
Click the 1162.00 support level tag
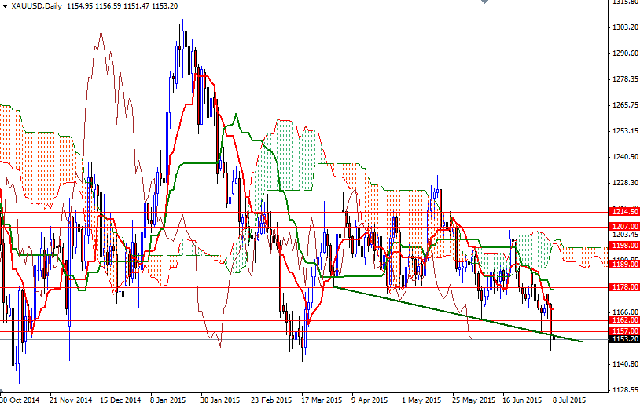(623, 320)
